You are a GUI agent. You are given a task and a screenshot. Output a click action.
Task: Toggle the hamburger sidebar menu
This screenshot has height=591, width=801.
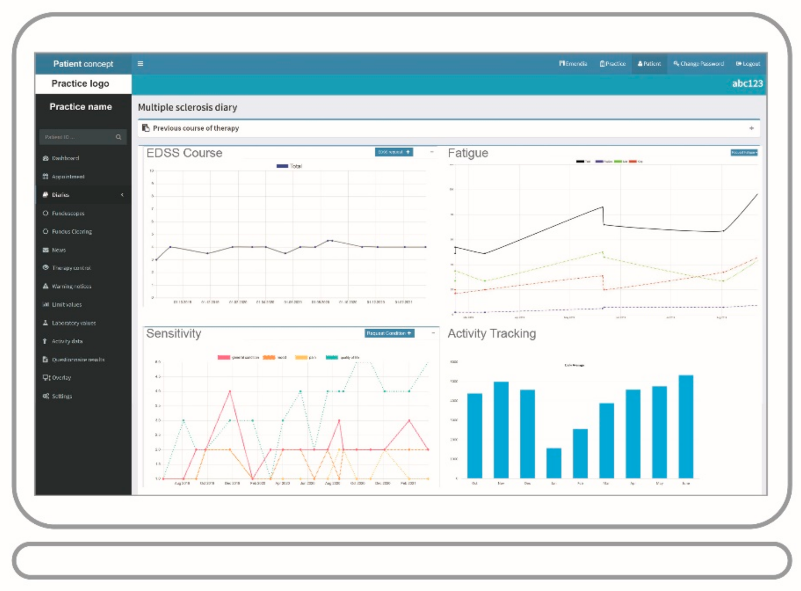pyautogui.click(x=140, y=64)
